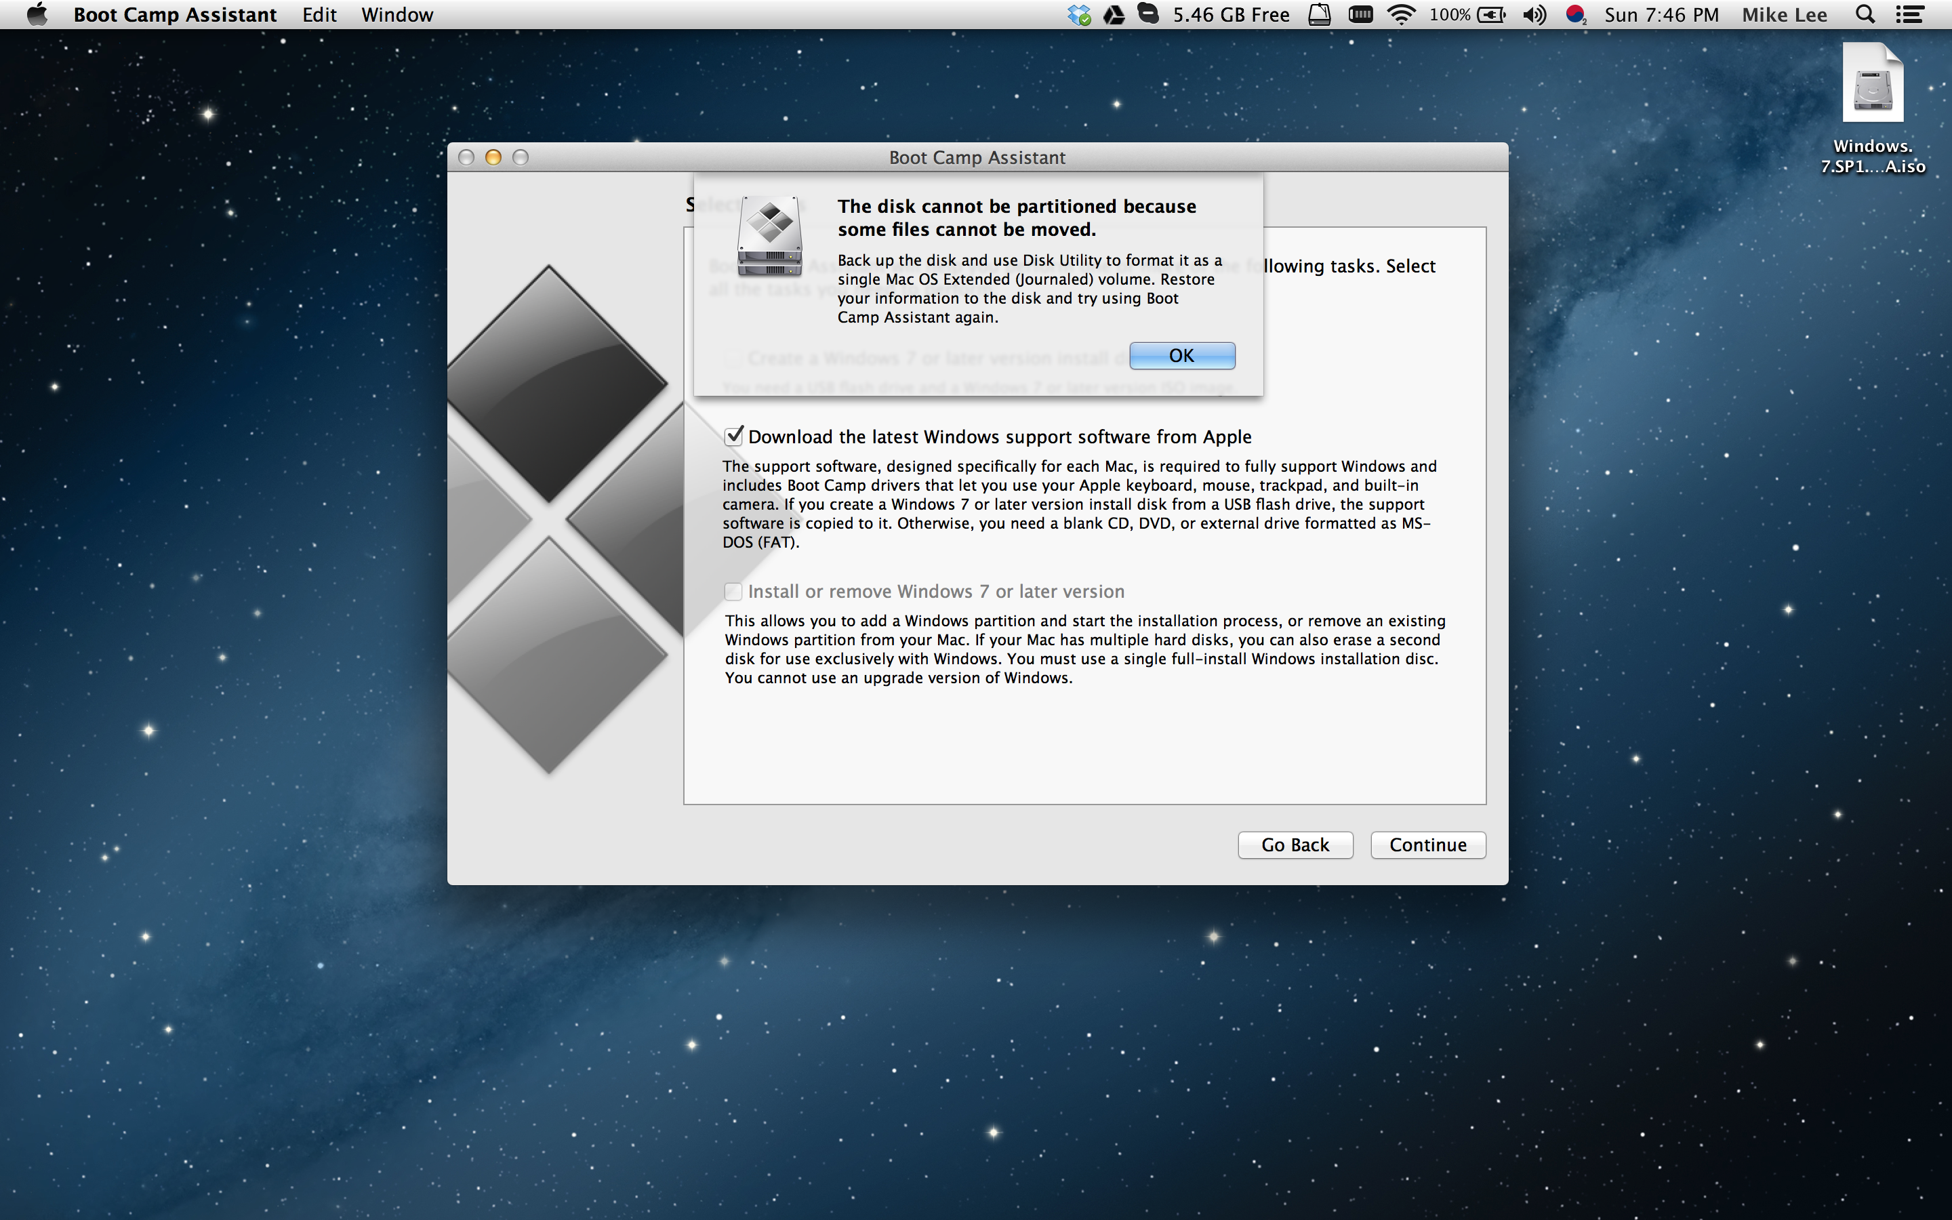The image size is (1952, 1220).
Task: Open Spotlight search
Action: point(1865,14)
